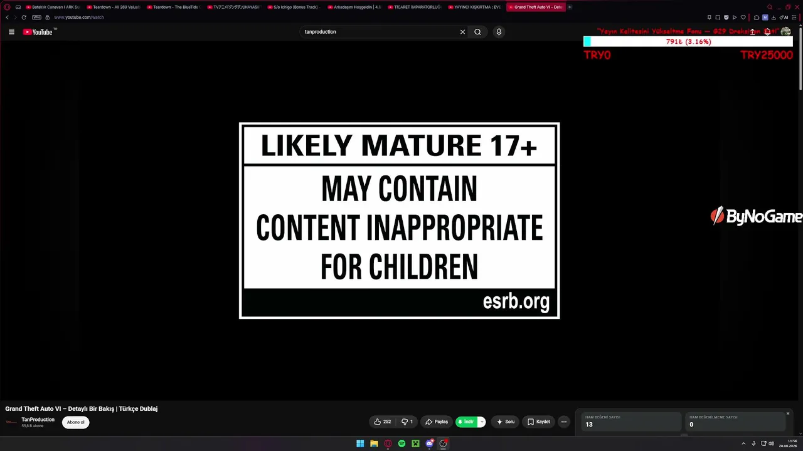Viewport: 803px width, 451px height.
Task: Click the ByNoGame logo overlay
Action: tap(757, 217)
